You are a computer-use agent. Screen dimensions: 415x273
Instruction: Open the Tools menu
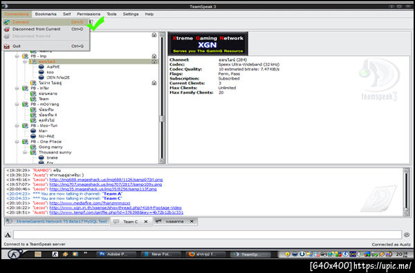tap(111, 14)
